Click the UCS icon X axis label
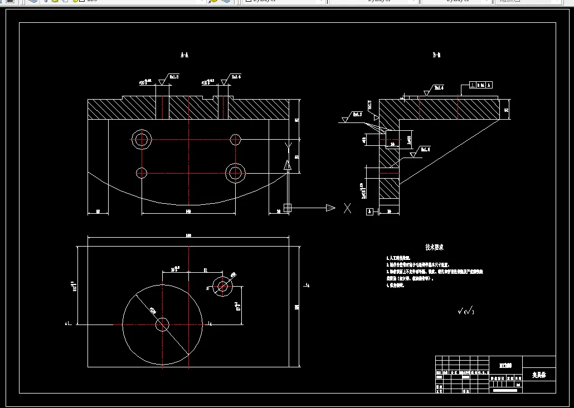The width and height of the screenshot is (574, 408). (347, 208)
